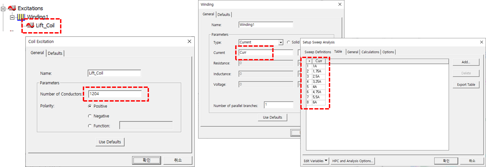Open the winding Type dropdown
The image size is (486, 167).
[x=280, y=42]
